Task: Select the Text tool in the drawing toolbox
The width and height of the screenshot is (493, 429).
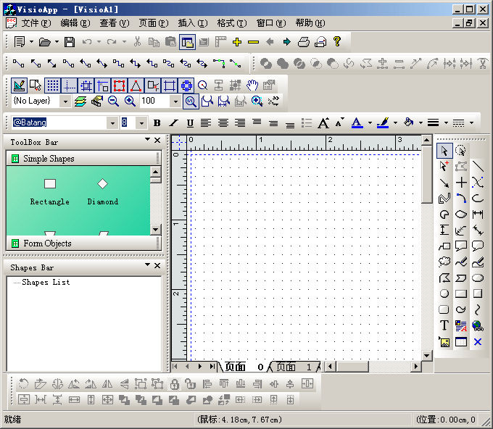Action: [444, 326]
